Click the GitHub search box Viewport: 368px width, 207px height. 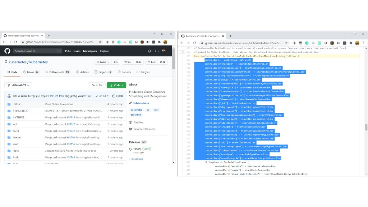37,51
